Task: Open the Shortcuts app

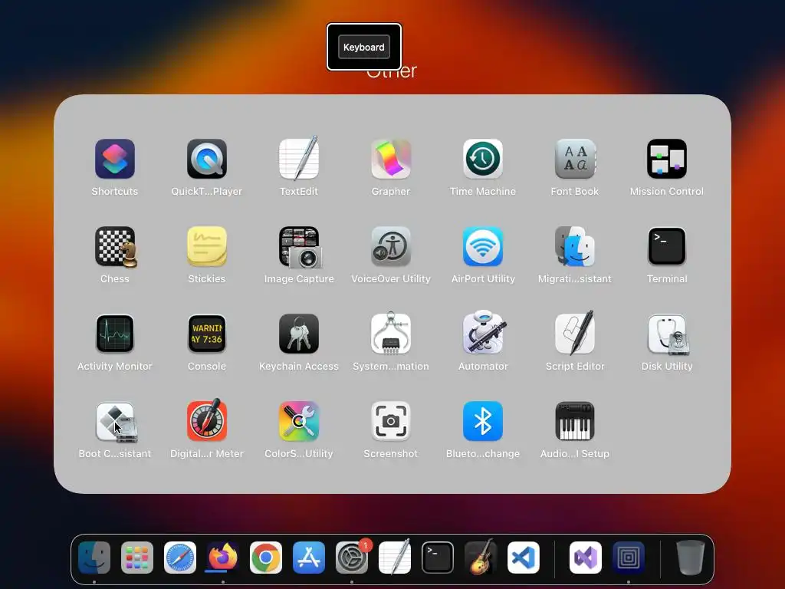Action: pos(115,160)
